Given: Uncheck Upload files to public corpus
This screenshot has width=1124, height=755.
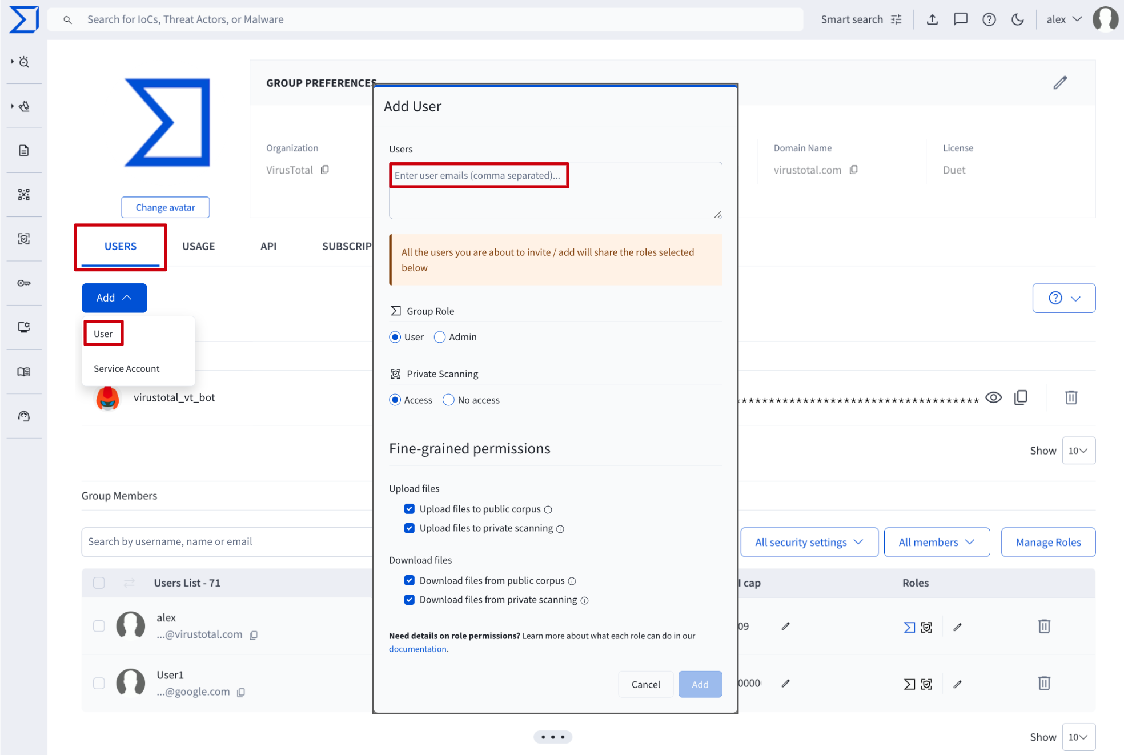Looking at the screenshot, I should coord(410,509).
